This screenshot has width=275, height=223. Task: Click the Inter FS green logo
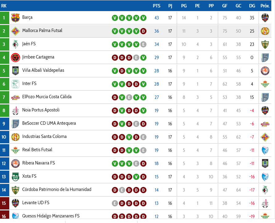pyautogui.click(x=15, y=84)
